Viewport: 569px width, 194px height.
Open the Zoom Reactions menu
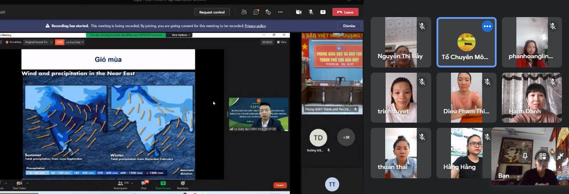(x=183, y=185)
